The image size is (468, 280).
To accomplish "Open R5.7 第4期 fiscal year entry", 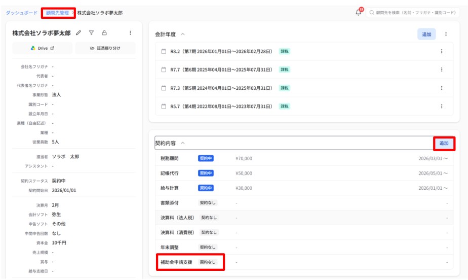I will point(221,107).
